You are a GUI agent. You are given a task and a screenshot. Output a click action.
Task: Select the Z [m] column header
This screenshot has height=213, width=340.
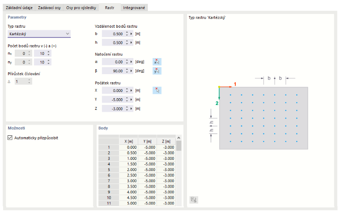point(166,142)
